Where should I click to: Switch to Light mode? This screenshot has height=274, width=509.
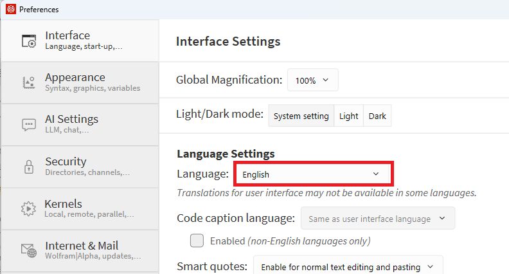pos(348,116)
